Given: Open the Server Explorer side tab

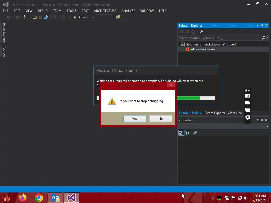Looking at the screenshot, I should tap(4, 33).
